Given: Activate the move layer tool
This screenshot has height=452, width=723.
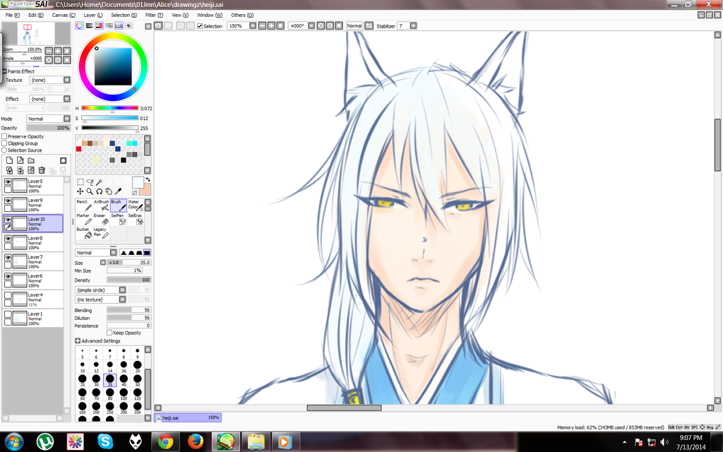Looking at the screenshot, I should click(80, 191).
